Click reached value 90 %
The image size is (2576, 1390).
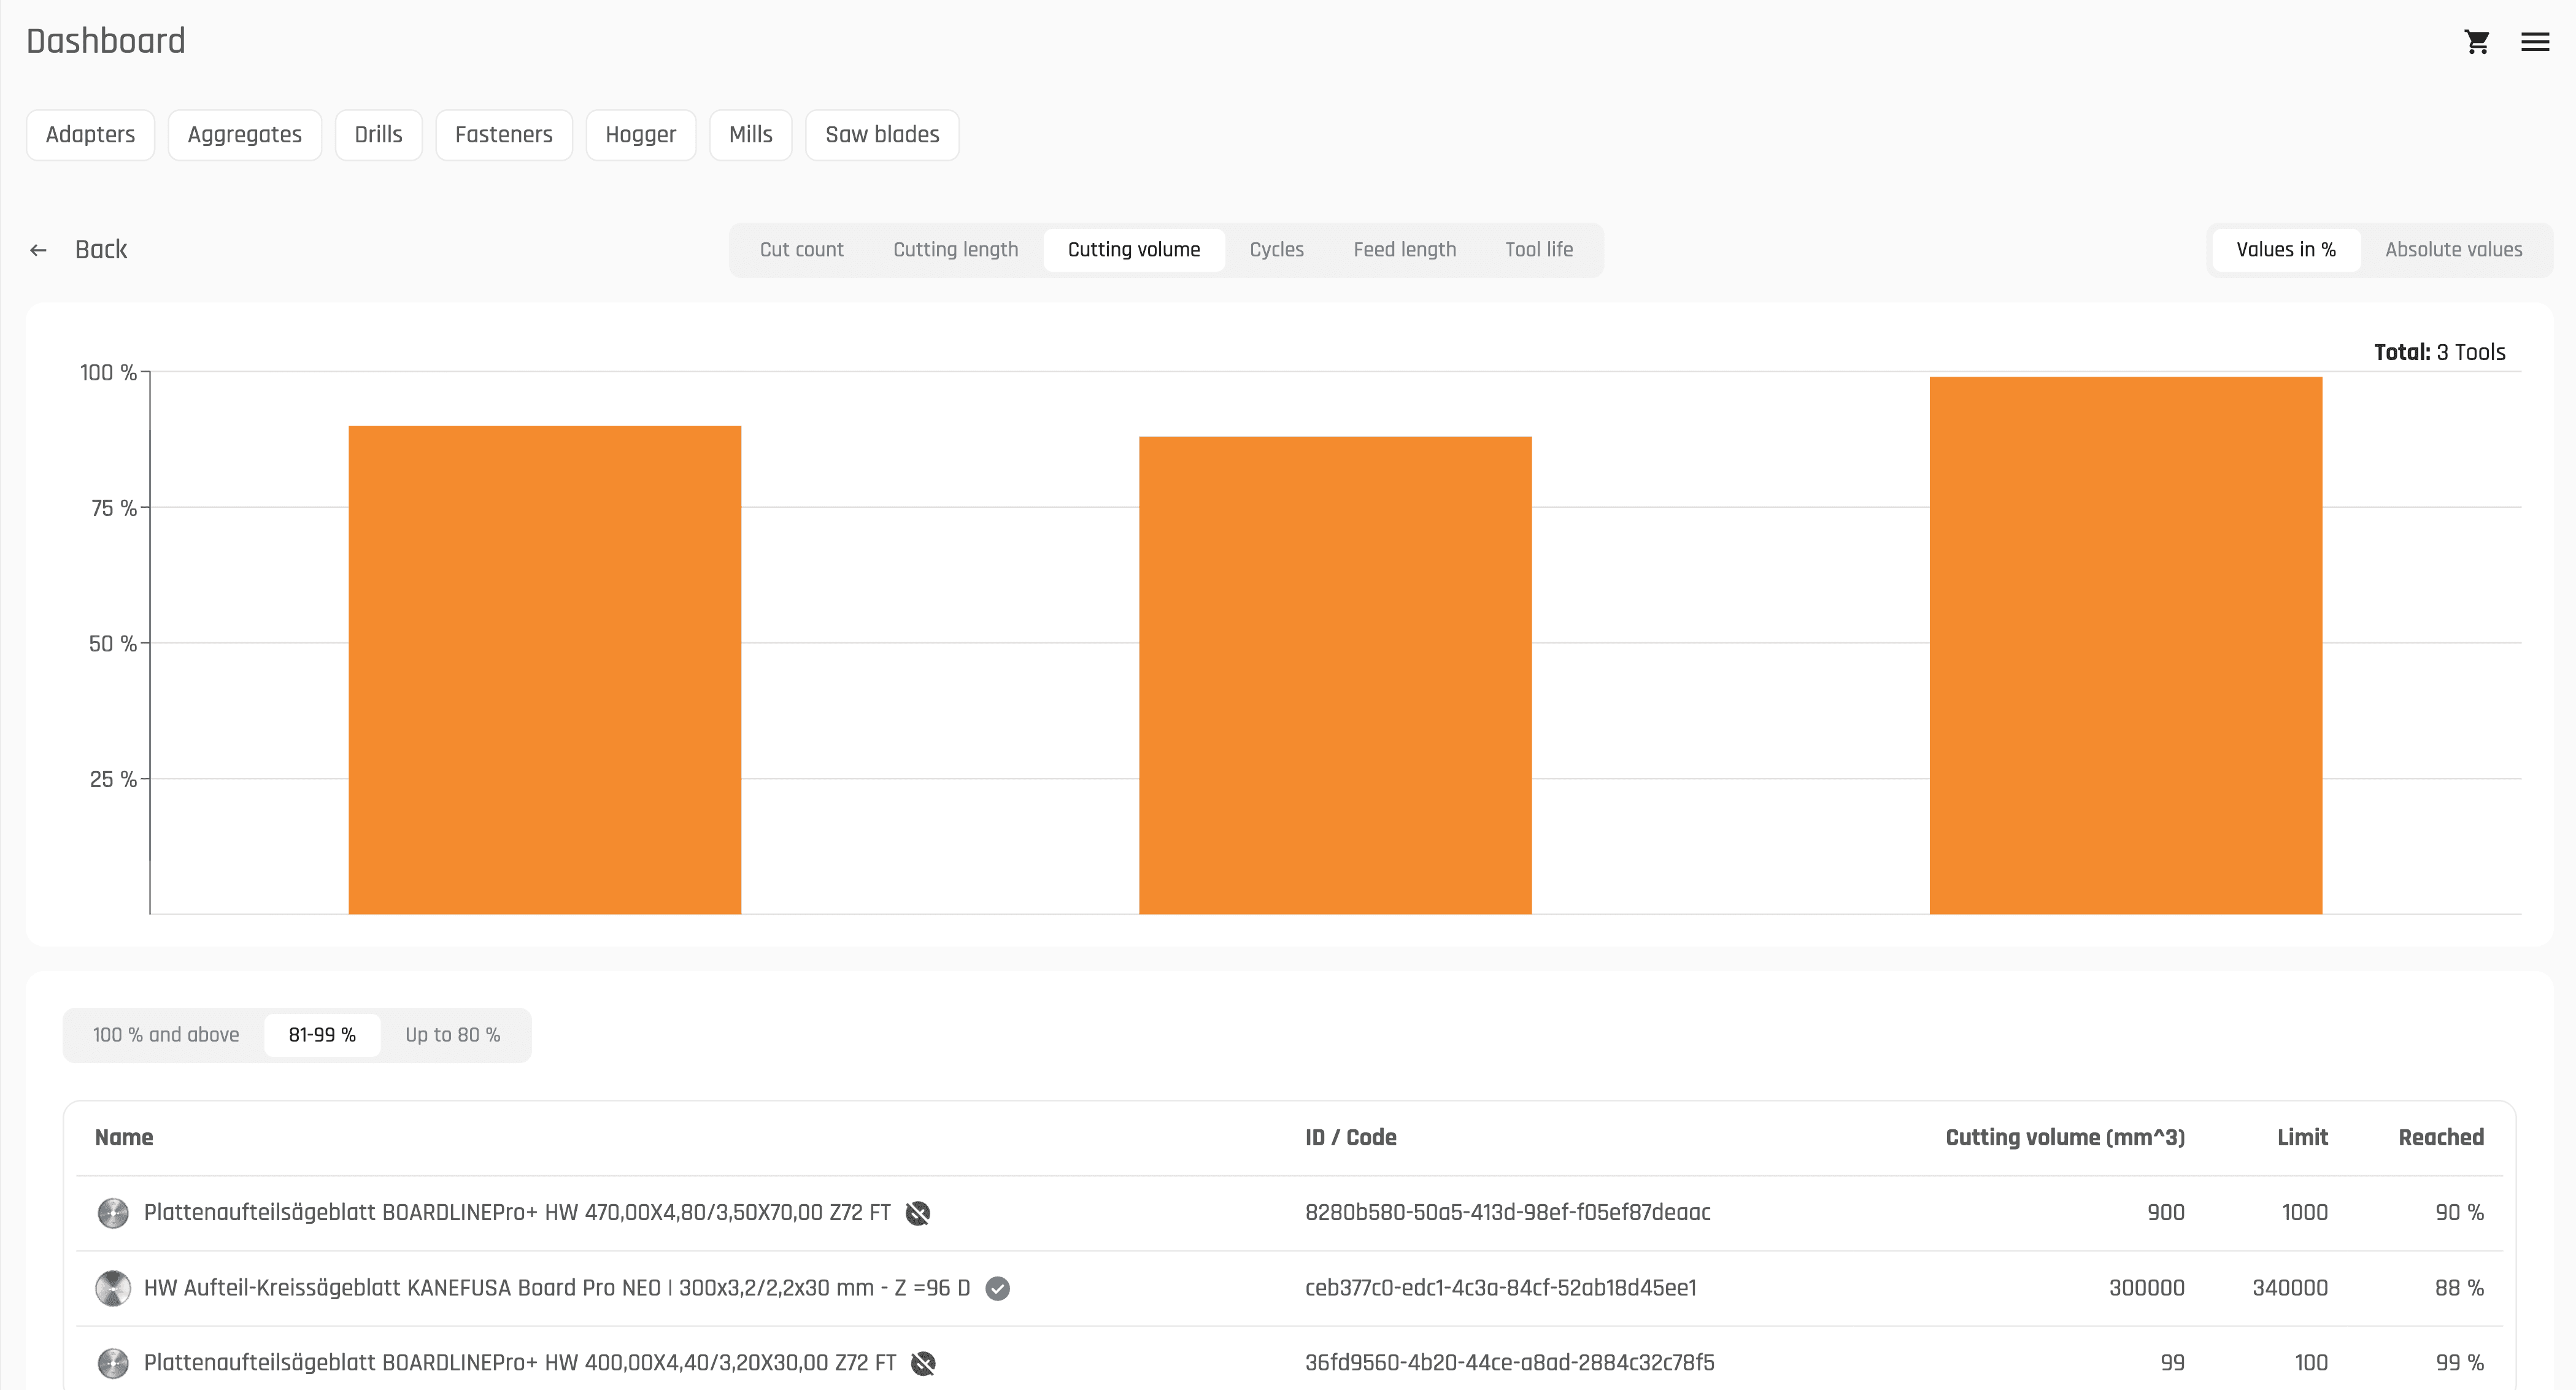pos(2459,1213)
